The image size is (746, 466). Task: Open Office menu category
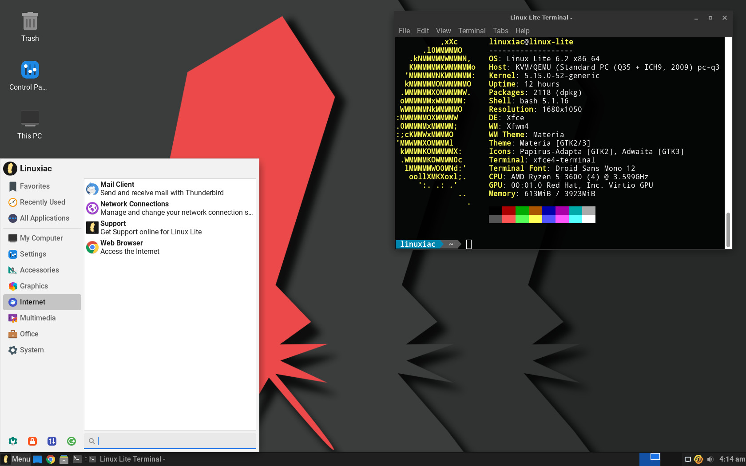coord(42,334)
